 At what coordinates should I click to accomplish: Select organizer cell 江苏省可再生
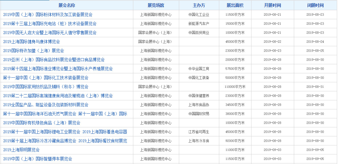(199, 132)
